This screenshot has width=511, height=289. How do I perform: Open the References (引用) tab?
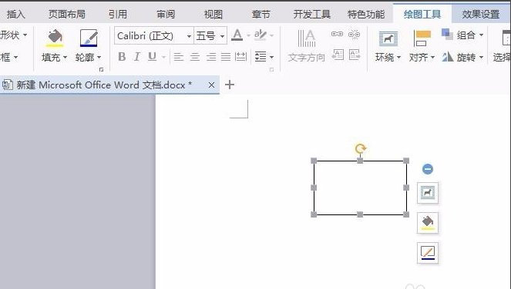(x=118, y=15)
